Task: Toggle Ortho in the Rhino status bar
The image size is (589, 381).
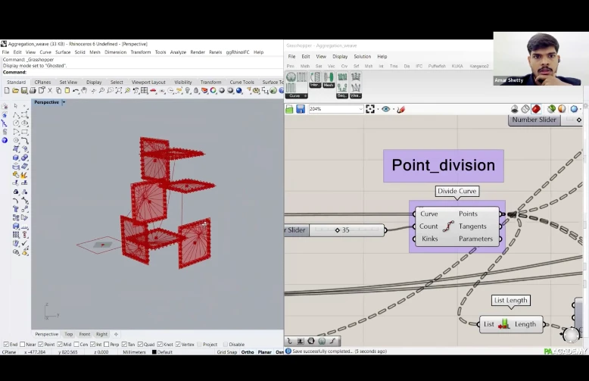Action: (x=248, y=352)
